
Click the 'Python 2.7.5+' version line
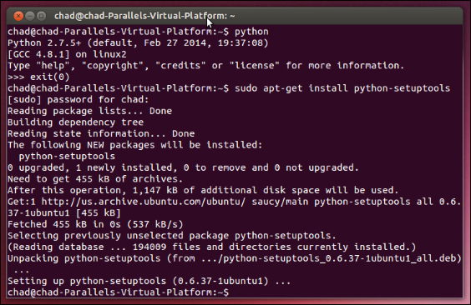click(138, 43)
